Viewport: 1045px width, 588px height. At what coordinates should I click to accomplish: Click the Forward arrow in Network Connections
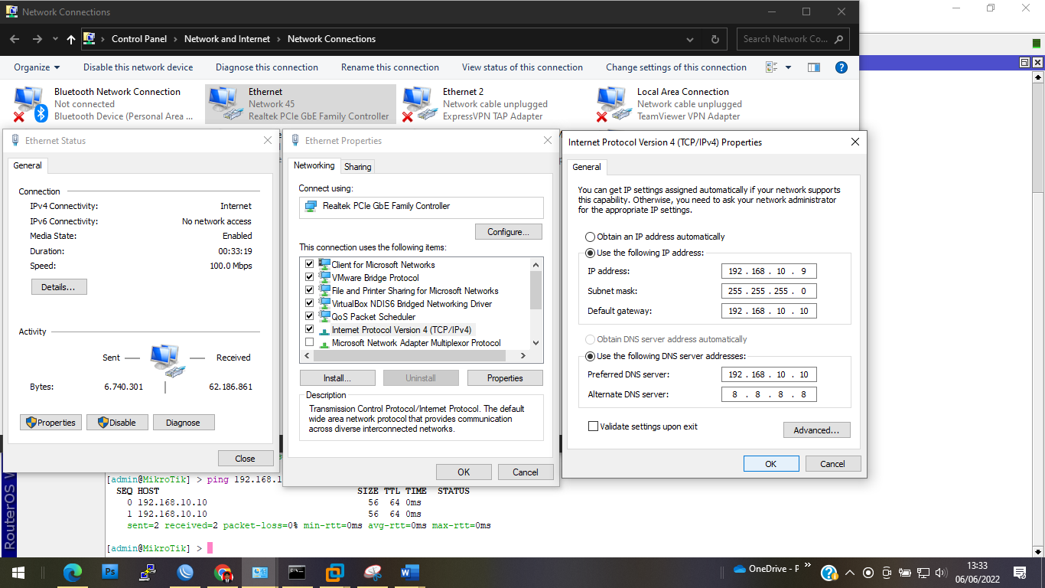[37, 39]
